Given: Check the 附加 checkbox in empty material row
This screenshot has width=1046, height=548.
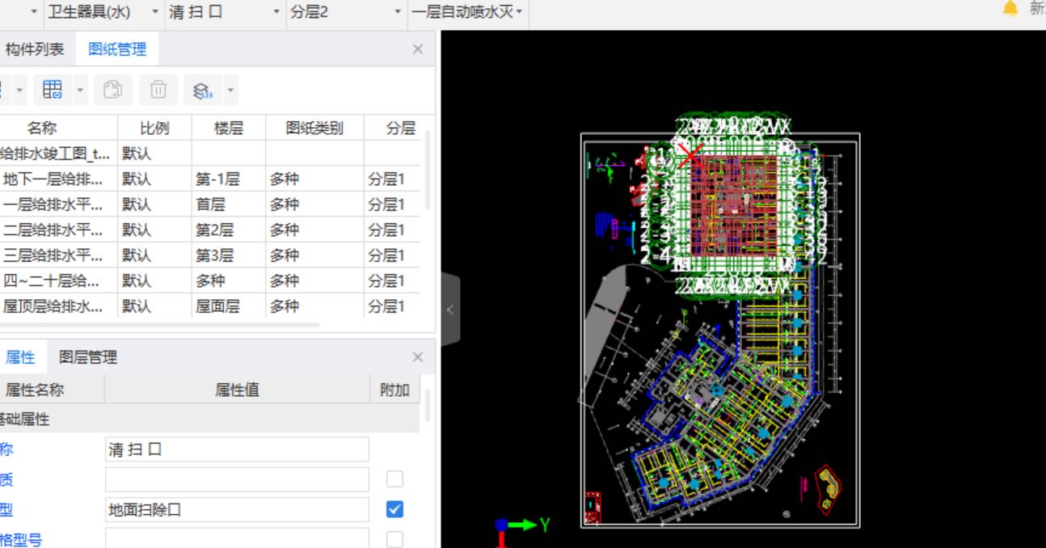Looking at the screenshot, I should click(x=394, y=479).
